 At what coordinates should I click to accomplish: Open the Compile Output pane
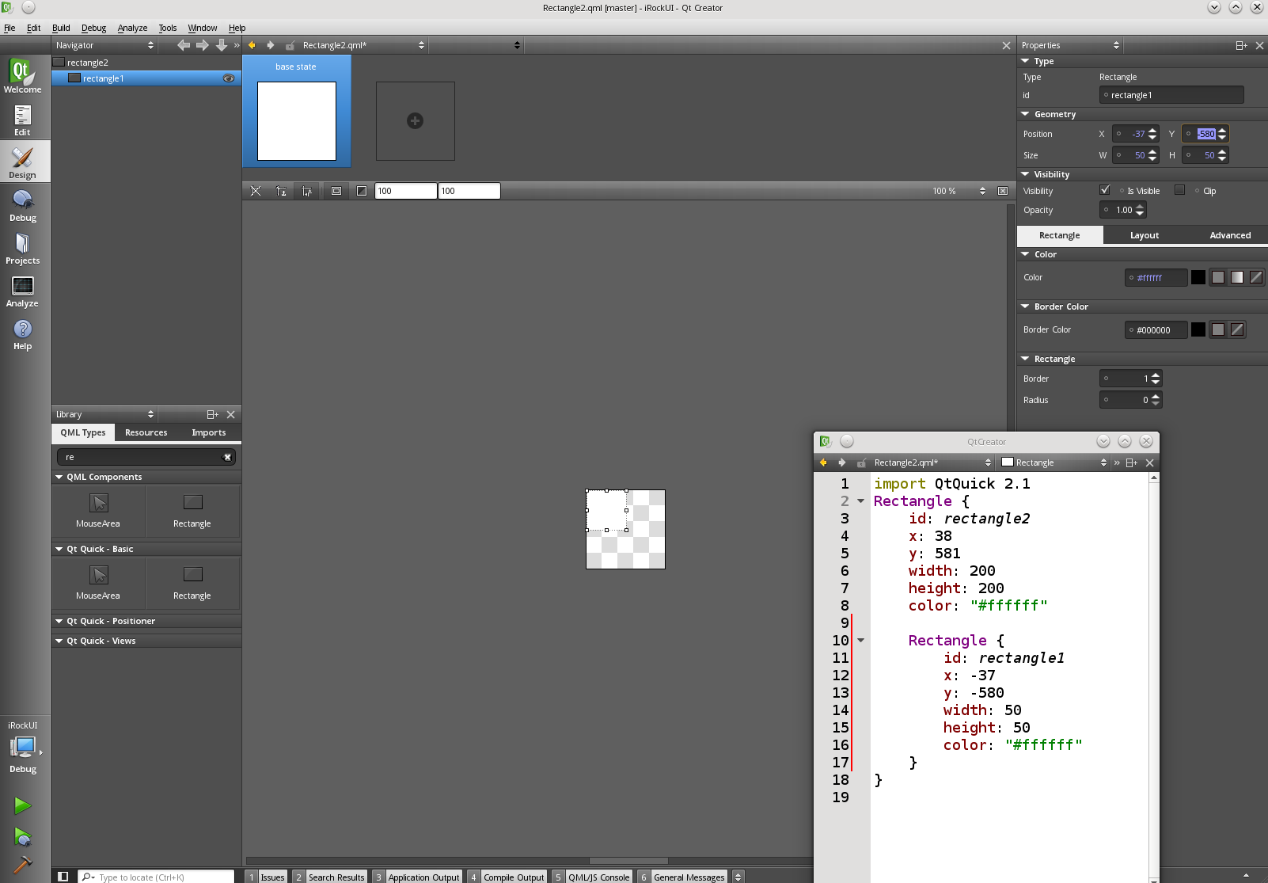(507, 877)
